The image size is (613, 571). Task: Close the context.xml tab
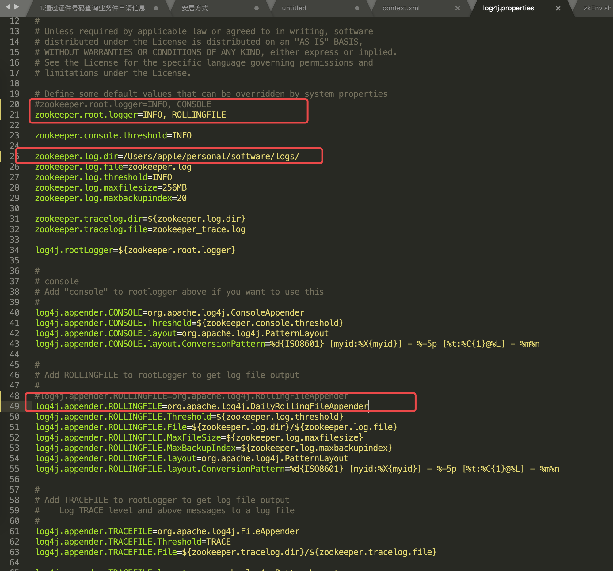pos(457,8)
